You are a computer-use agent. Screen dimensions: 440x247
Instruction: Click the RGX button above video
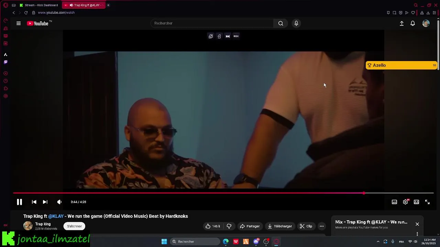click(x=236, y=36)
